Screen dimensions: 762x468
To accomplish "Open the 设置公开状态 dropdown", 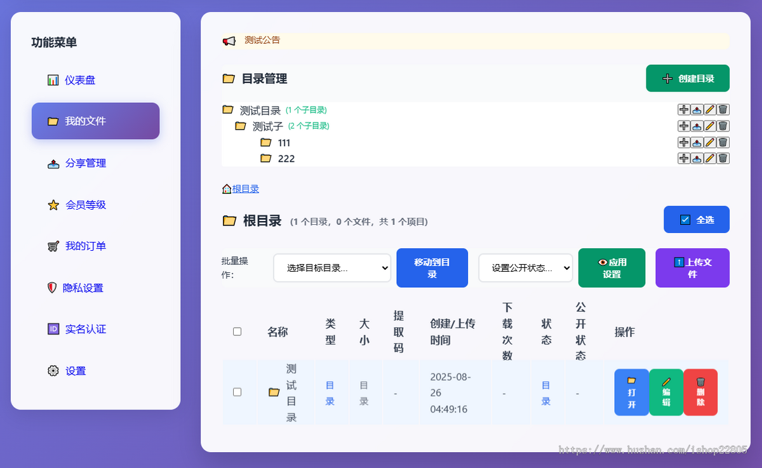I will pos(526,268).
